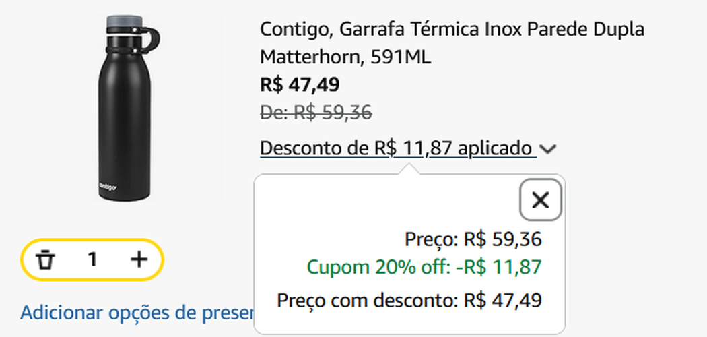Screen dimensions: 707x337
Task: Click the quantity number 1
Action: pyautogui.click(x=92, y=259)
